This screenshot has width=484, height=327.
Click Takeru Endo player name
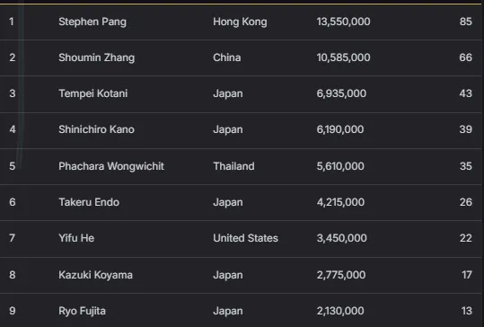click(89, 202)
